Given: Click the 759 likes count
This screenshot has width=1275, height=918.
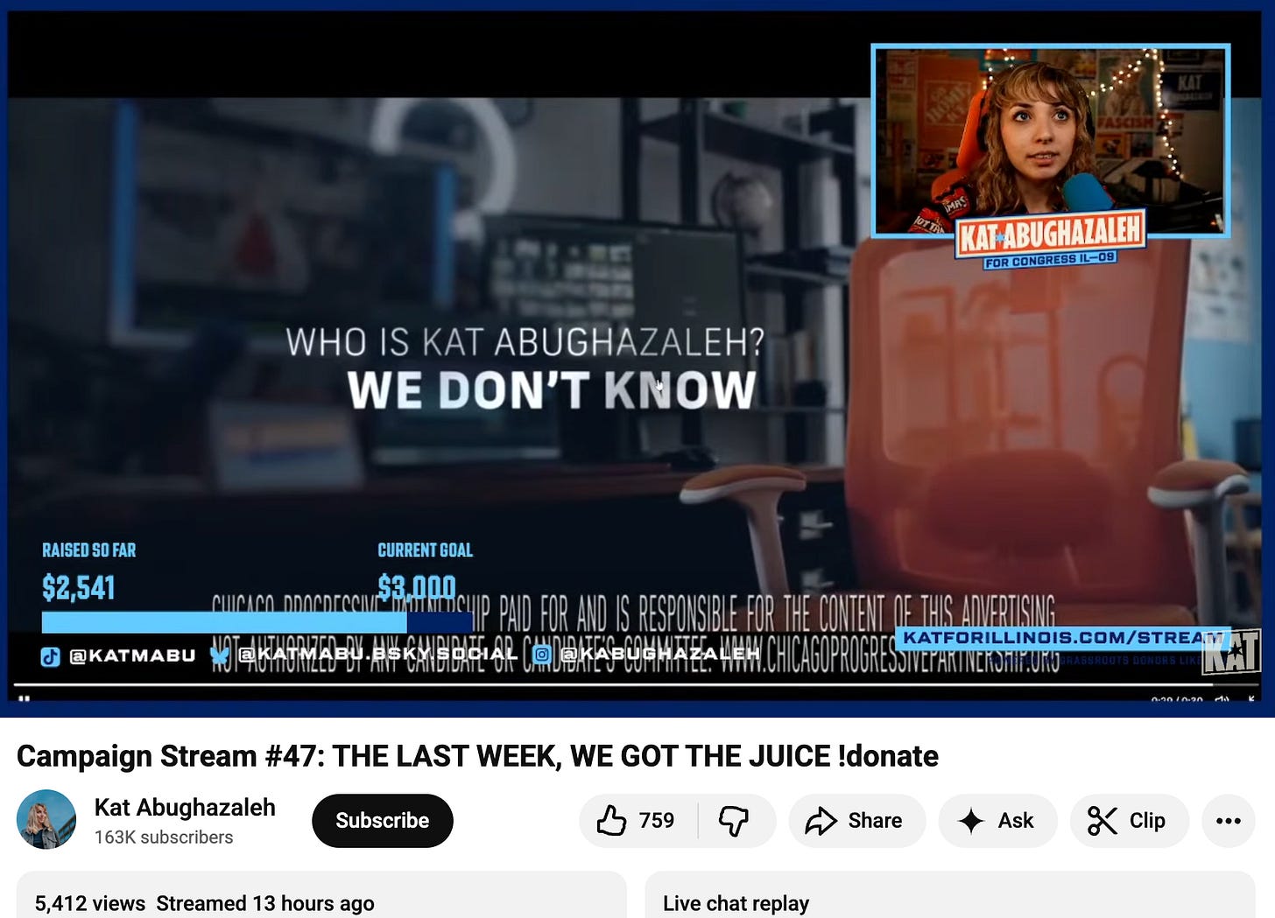Looking at the screenshot, I should [657, 821].
